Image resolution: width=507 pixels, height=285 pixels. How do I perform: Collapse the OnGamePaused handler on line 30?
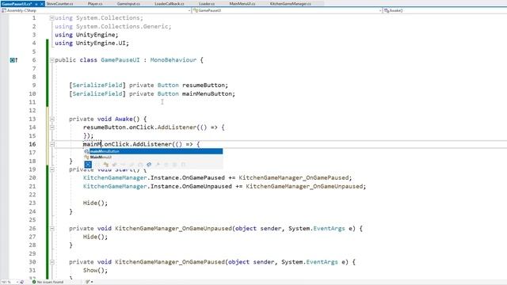pos(51,262)
